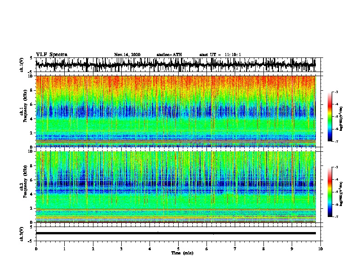Click the ch.3 voltage strip
The height and width of the screenshot is (279, 361).
point(178,234)
